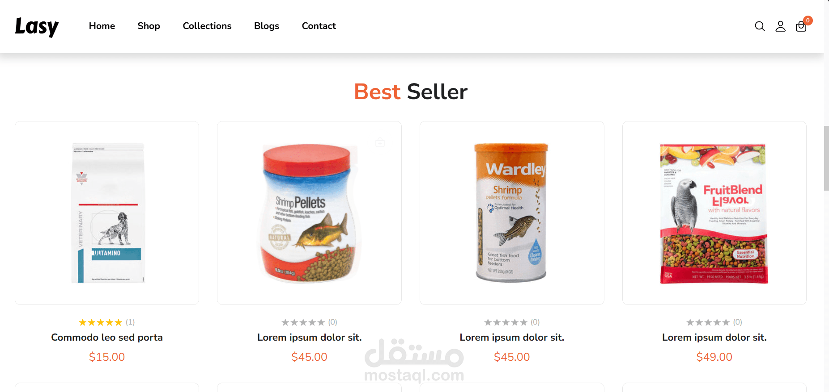Click the gray star rating under Wardley Shrimp
This screenshot has width=829, height=392.
point(506,322)
